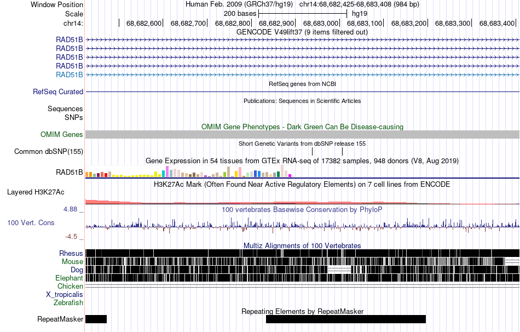Click the chr14: ruler label
This screenshot has height=332, width=520.
[x=73, y=23]
